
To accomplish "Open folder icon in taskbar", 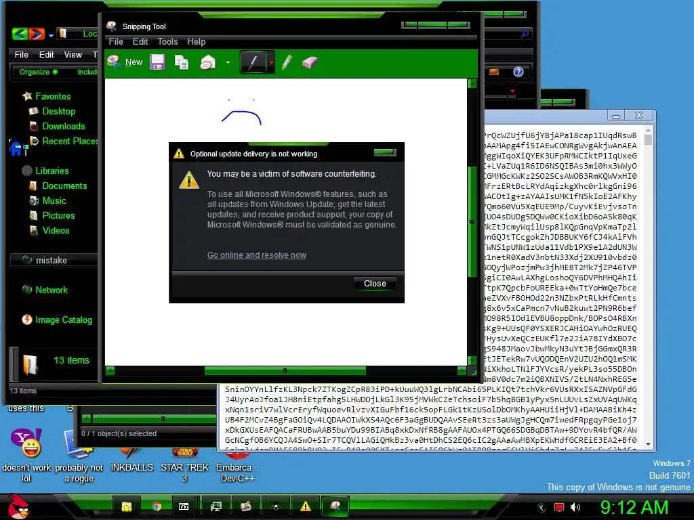I will point(127,506).
